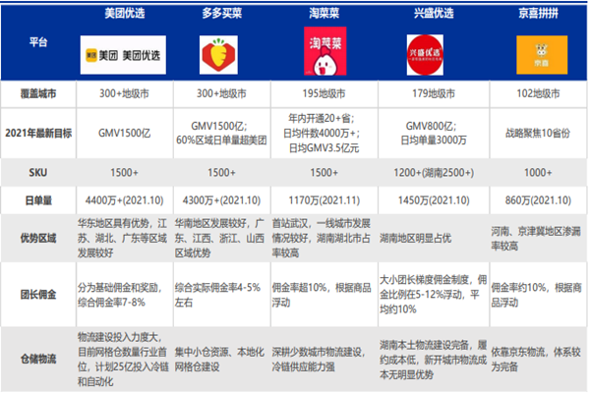The height and width of the screenshot is (393, 590).
Task: Click the 综合佣金率7-8% text
Action: [111, 303]
